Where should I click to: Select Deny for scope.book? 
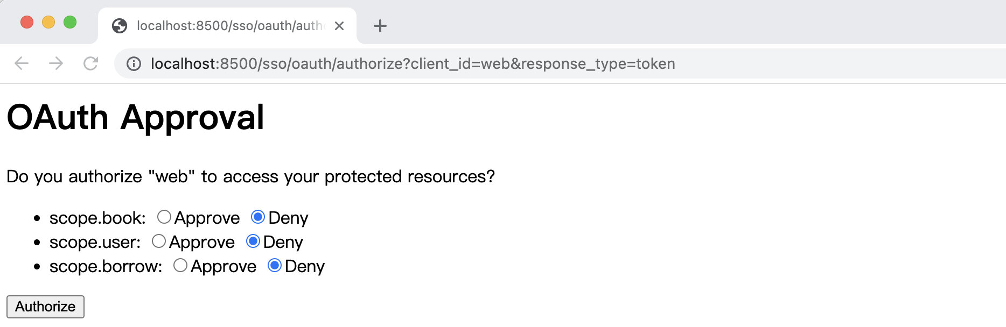(258, 217)
